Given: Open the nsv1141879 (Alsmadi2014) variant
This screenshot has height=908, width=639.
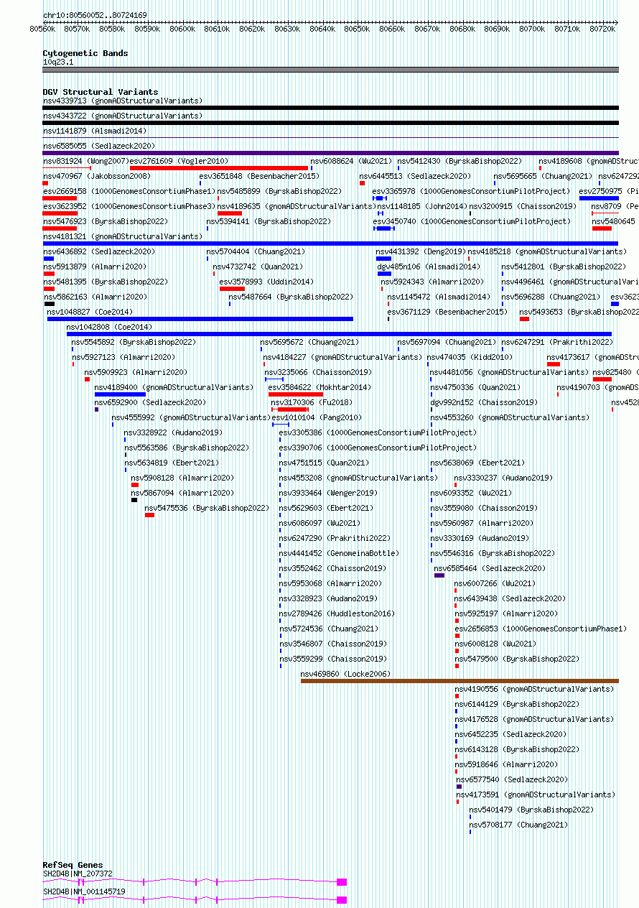Looking at the screenshot, I should click(95, 131).
